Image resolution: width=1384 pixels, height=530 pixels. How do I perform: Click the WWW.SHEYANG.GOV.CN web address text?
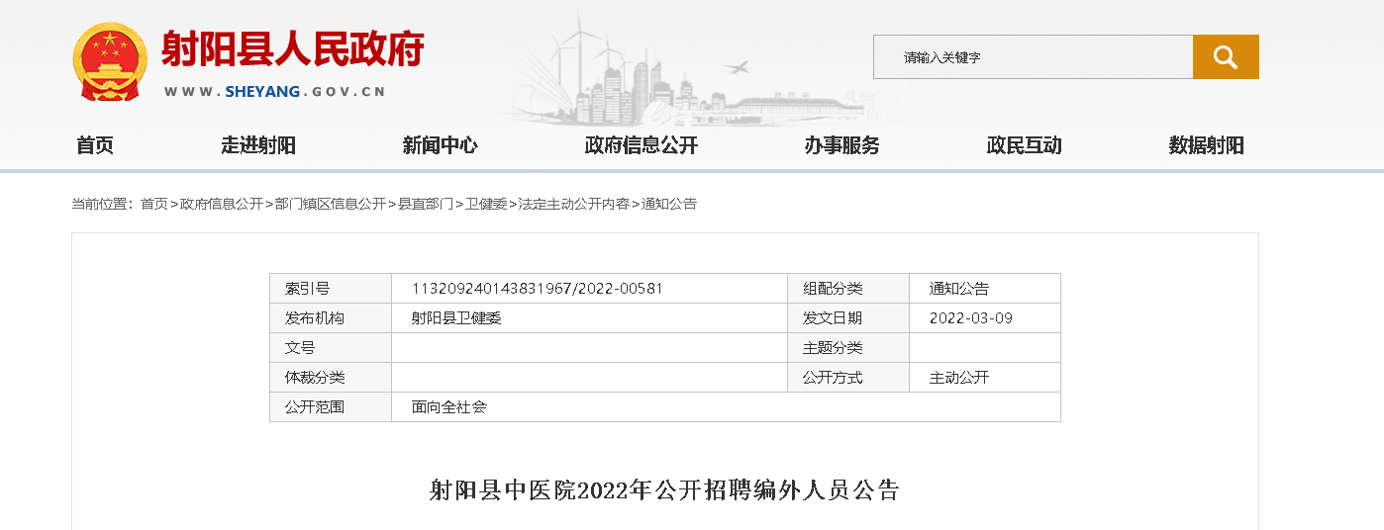[274, 92]
